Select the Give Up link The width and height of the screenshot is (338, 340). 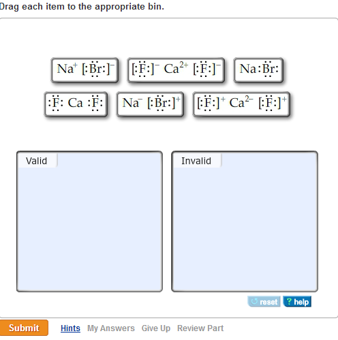(x=156, y=328)
